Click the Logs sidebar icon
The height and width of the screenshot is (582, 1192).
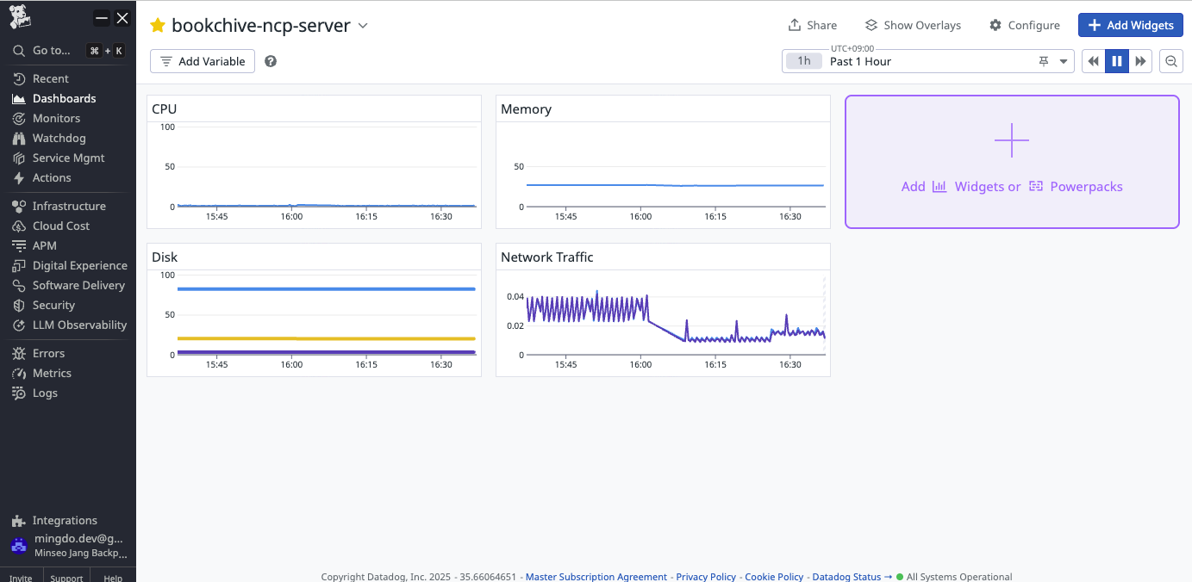19,393
